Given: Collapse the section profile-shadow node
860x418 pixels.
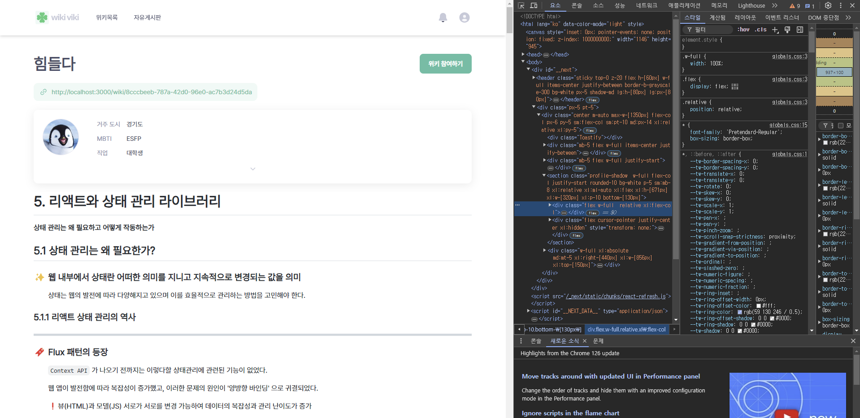Looking at the screenshot, I should pos(544,175).
